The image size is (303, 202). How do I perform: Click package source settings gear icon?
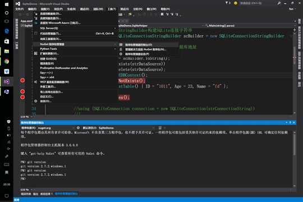(x=78, y=128)
